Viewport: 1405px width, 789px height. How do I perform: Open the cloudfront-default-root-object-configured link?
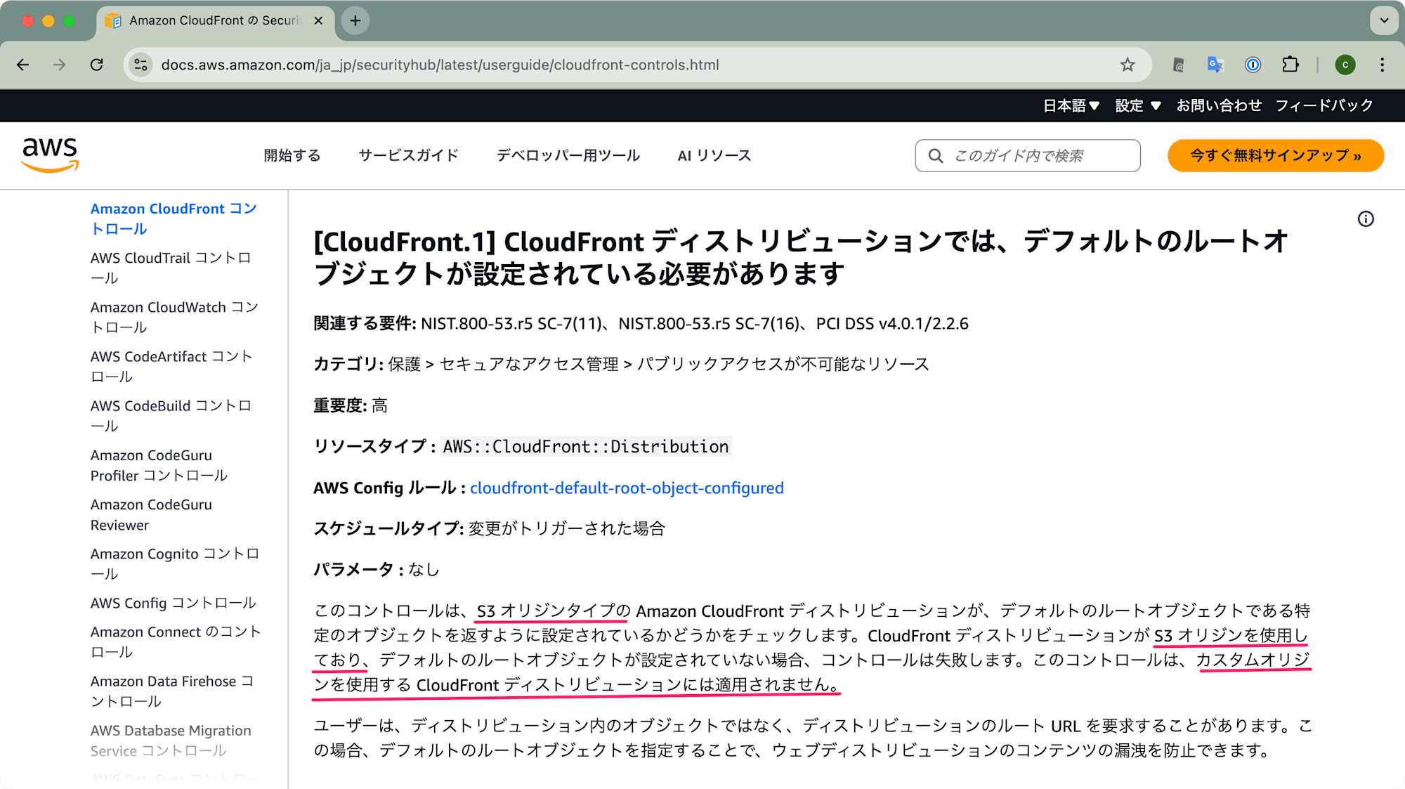627,488
